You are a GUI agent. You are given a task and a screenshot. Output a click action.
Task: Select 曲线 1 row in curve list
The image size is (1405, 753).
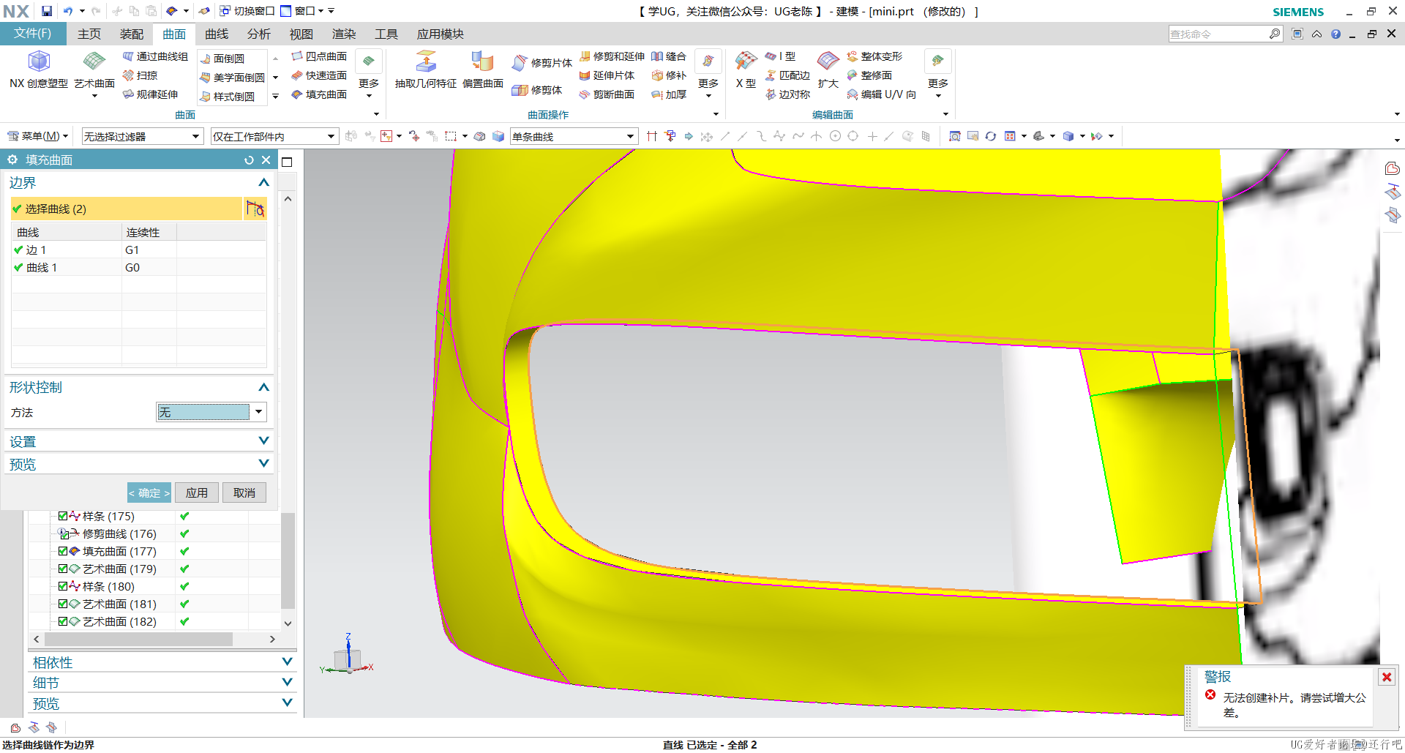139,267
